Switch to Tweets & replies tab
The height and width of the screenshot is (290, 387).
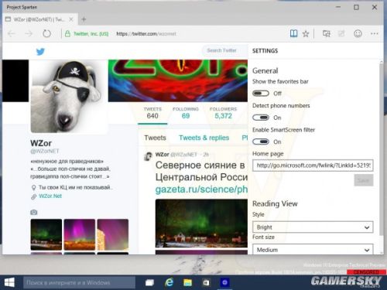204,138
